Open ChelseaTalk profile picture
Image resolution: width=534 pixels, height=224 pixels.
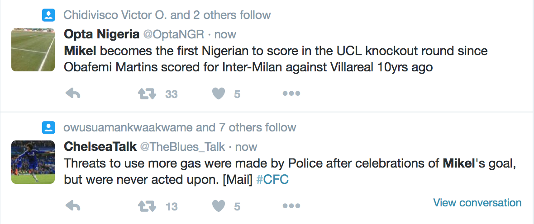pyautogui.click(x=33, y=162)
